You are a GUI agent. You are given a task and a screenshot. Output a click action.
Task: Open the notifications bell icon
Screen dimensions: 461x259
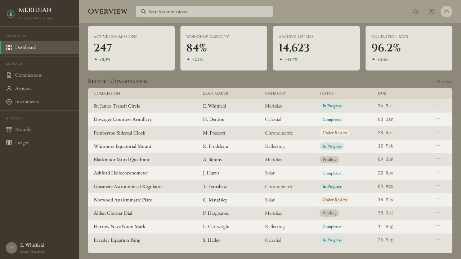416,12
